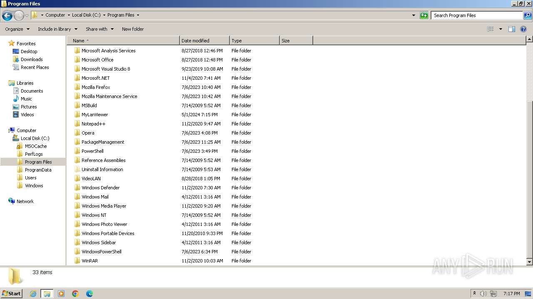This screenshot has width=533, height=299.
Task: Sort by Name column header
Action: 123,41
